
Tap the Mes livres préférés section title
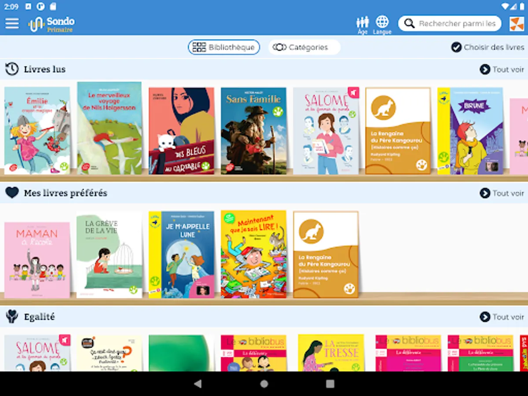66,193
